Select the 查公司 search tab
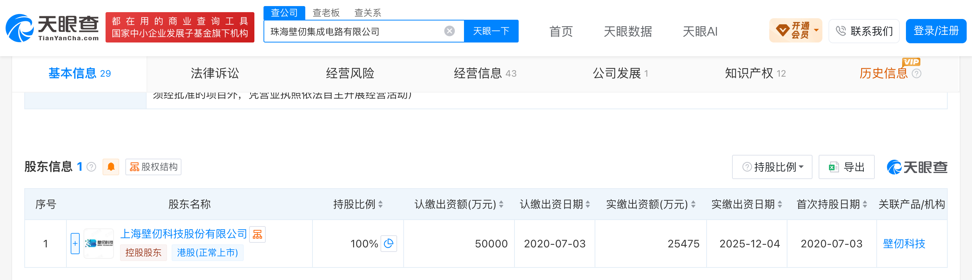Image resolution: width=972 pixels, height=280 pixels. [x=284, y=13]
